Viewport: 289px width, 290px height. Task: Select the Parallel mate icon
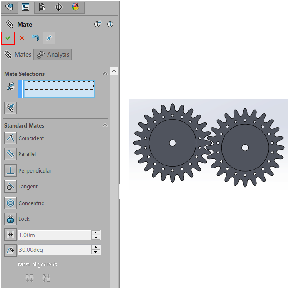point(10,154)
